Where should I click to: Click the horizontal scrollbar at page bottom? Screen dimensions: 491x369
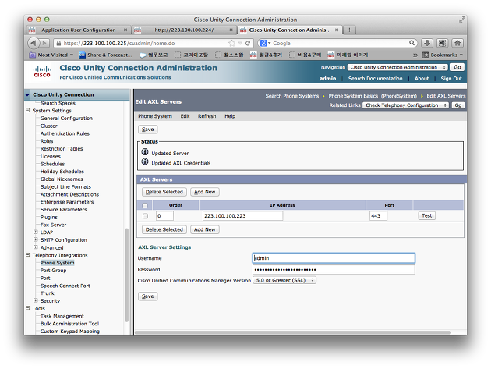(x=293, y=332)
